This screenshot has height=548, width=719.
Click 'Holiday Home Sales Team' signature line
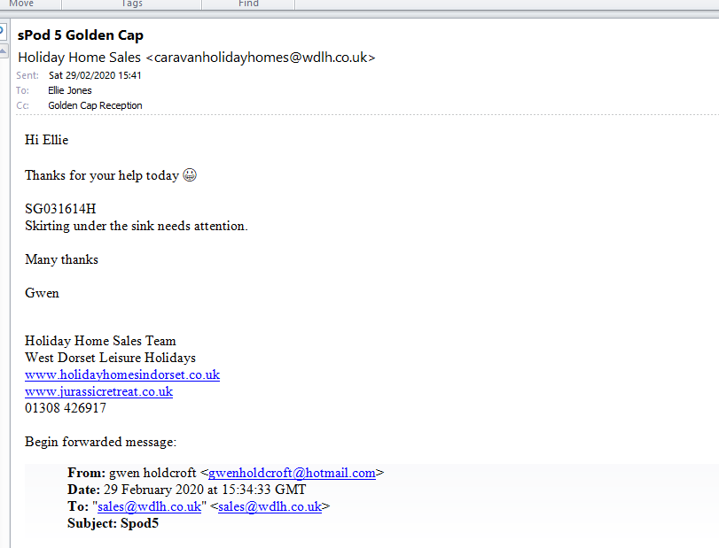pos(100,341)
